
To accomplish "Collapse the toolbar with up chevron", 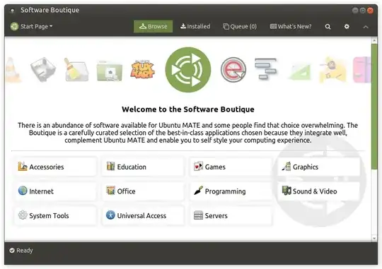I will (366, 27).
